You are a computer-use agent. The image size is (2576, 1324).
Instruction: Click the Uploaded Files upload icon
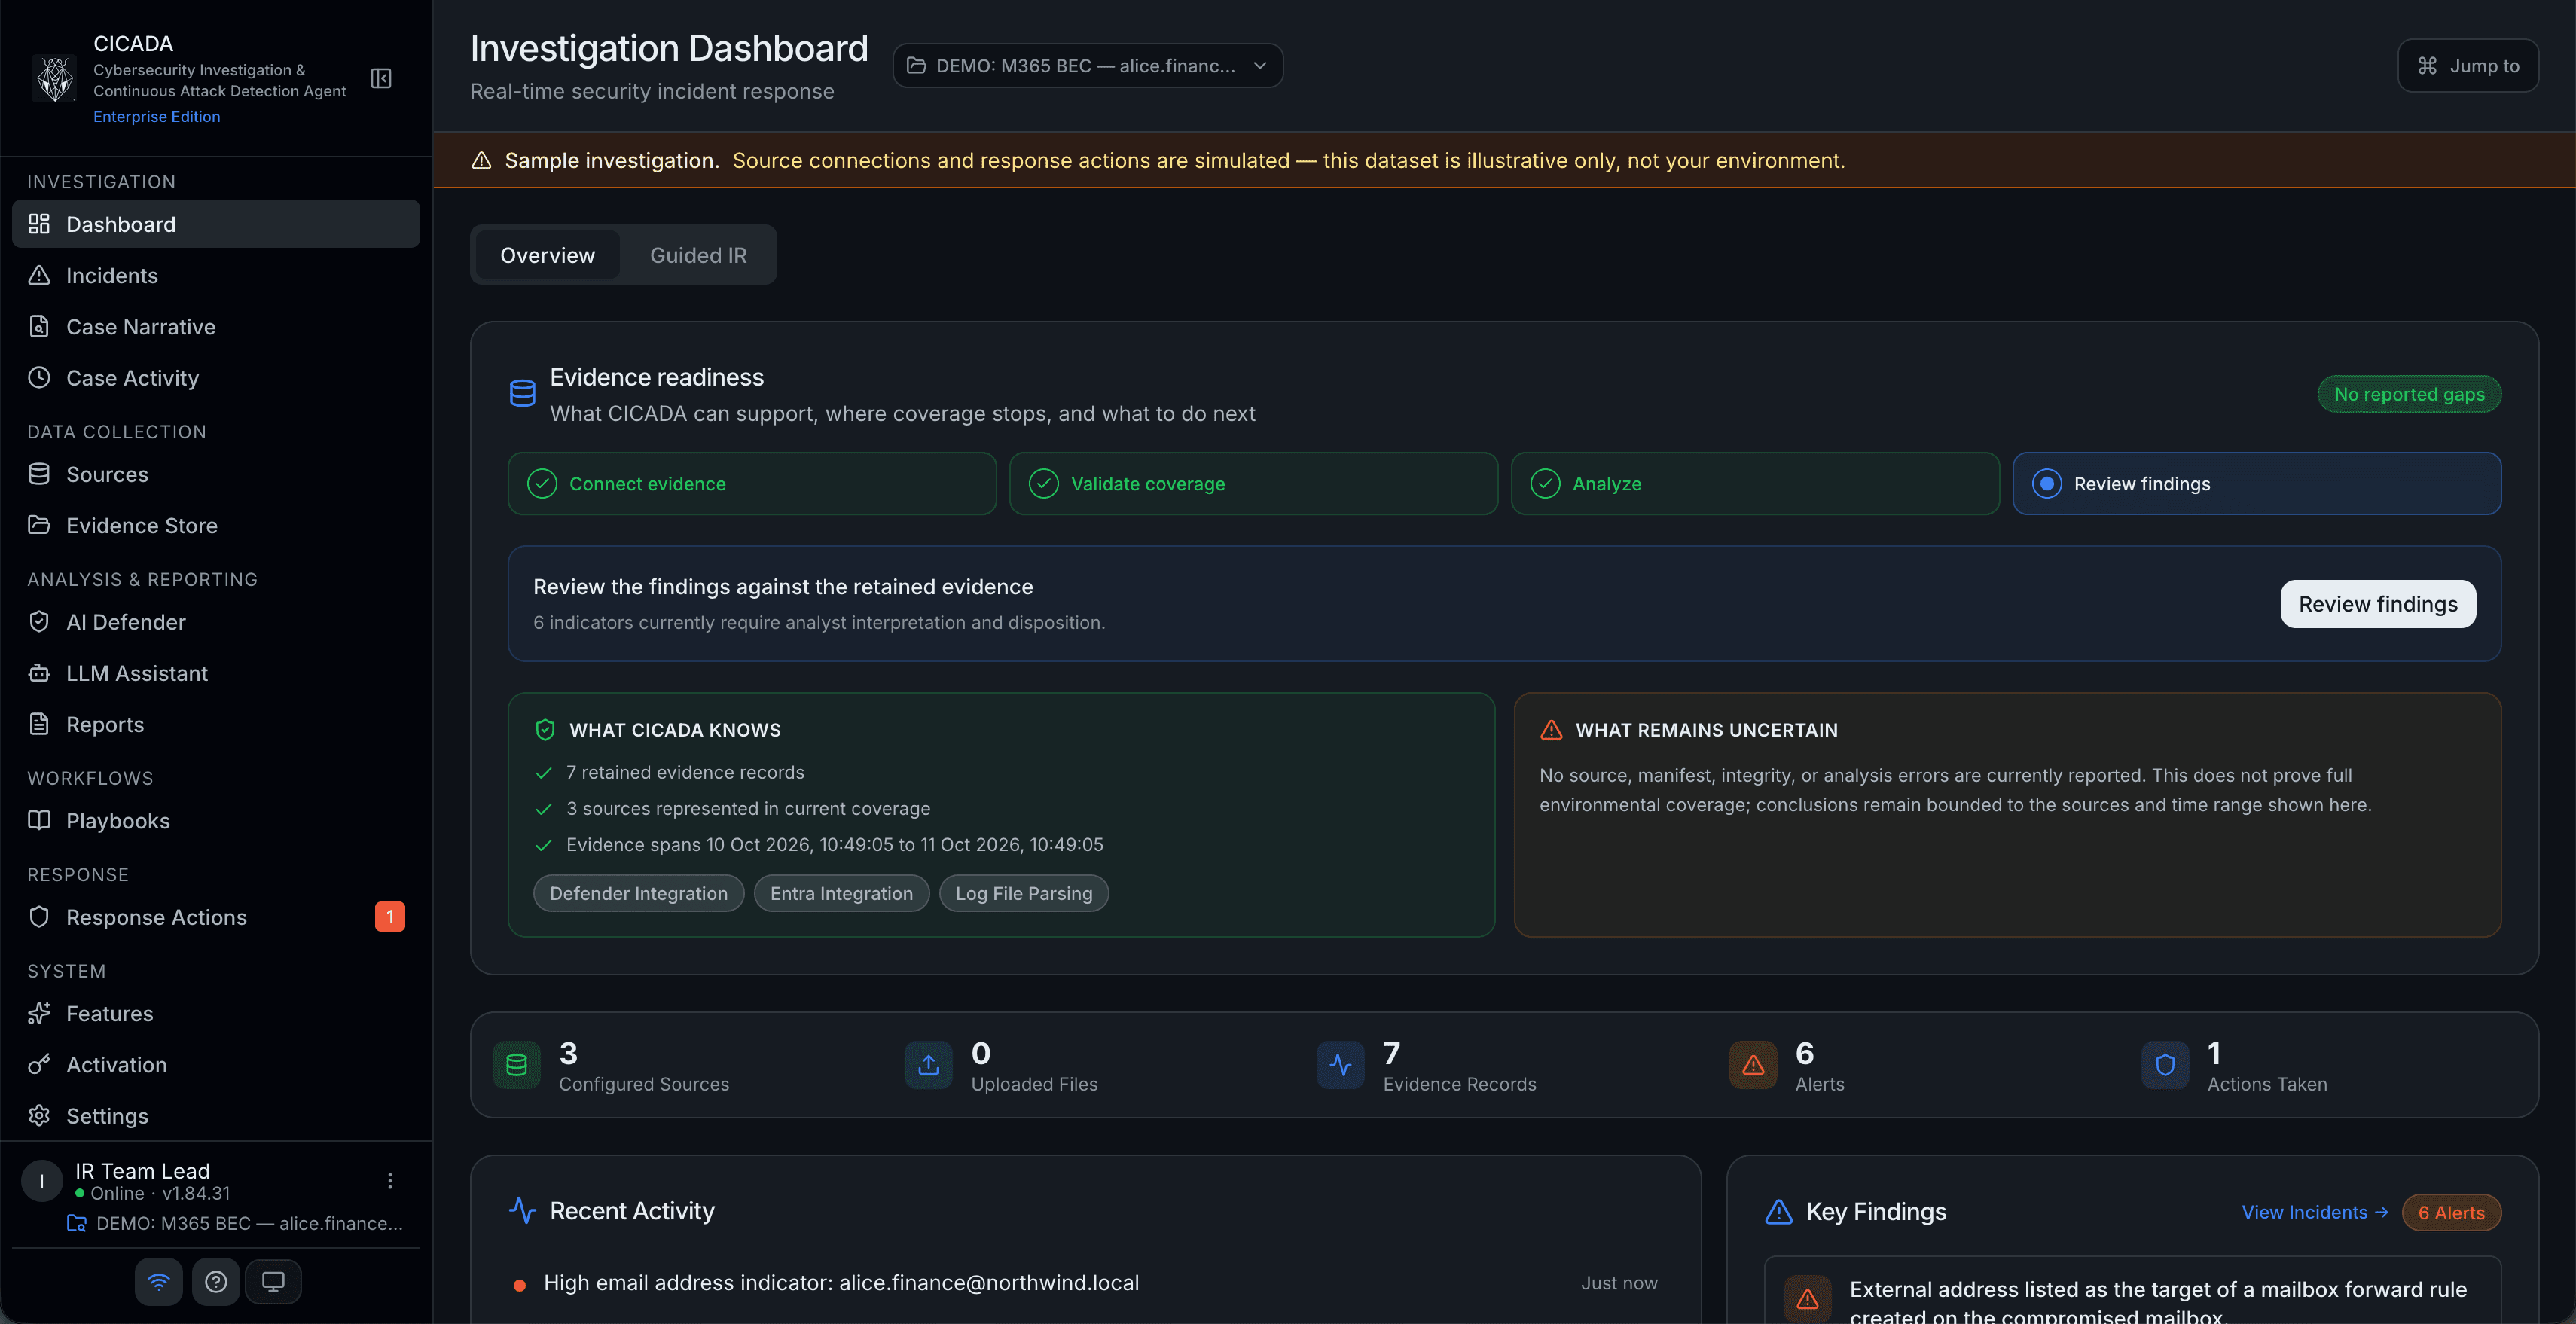[x=929, y=1065]
